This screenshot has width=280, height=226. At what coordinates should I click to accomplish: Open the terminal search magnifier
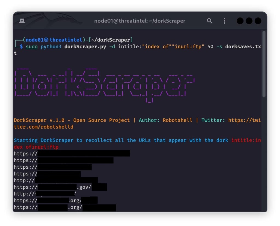click(209, 21)
